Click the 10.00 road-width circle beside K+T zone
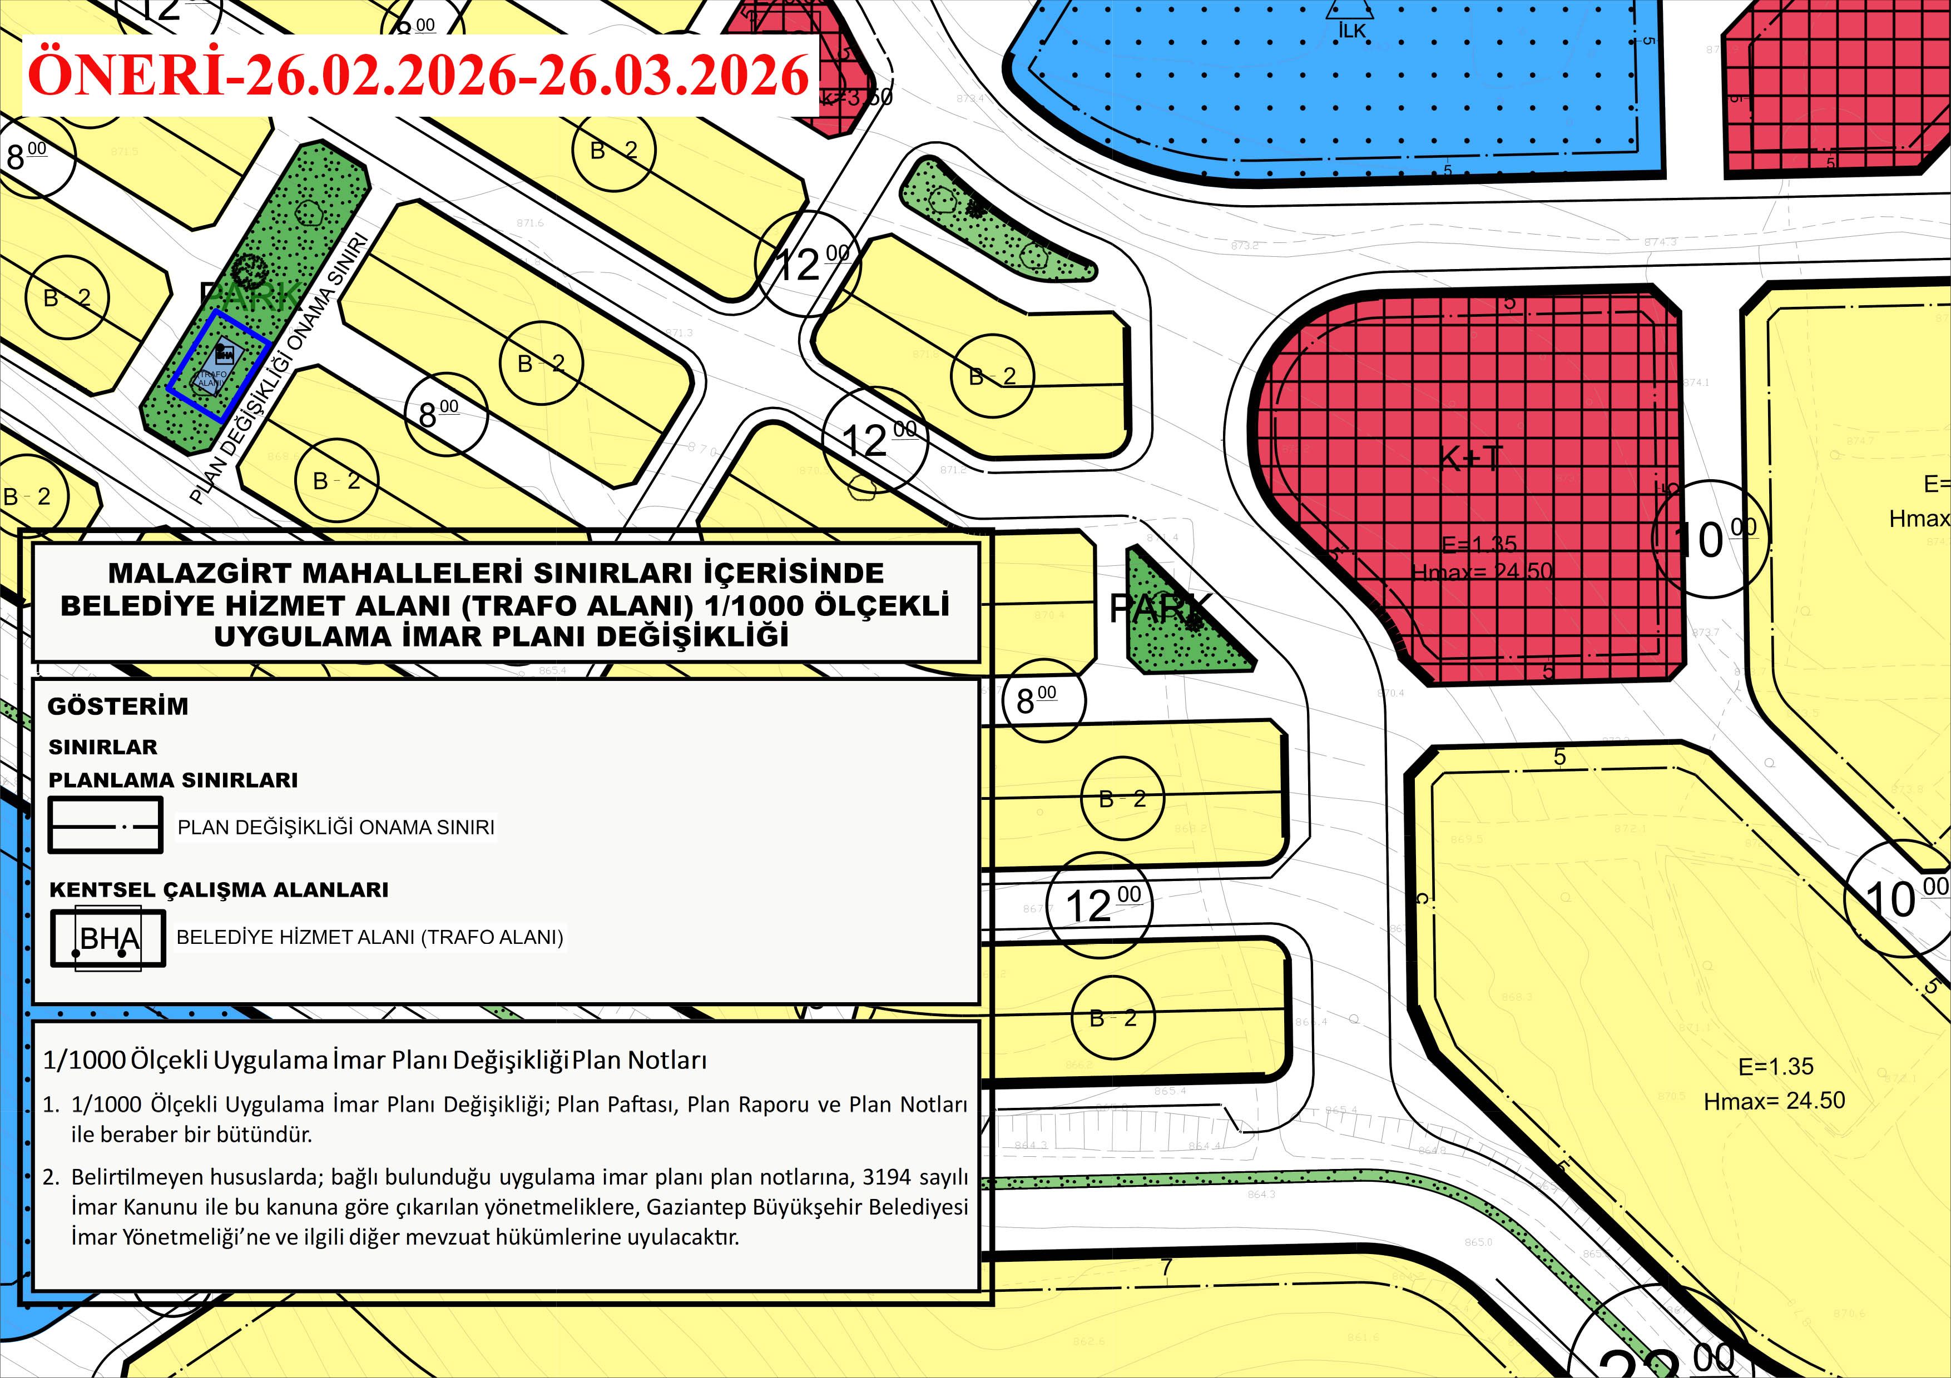Viewport: 1951px width, 1378px height. 1710,538
